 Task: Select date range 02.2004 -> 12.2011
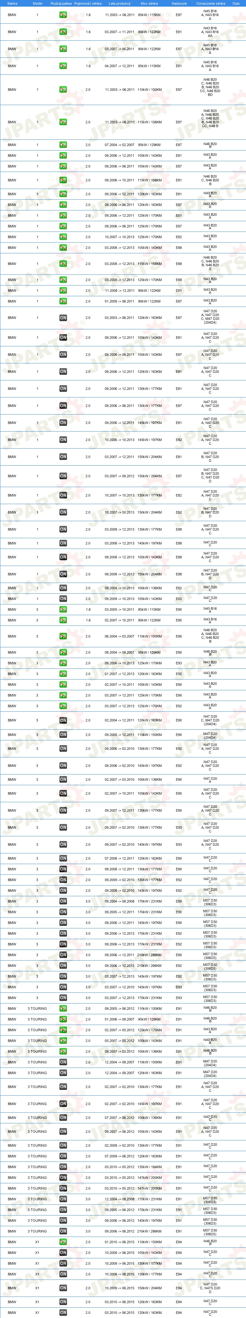[120, 721]
